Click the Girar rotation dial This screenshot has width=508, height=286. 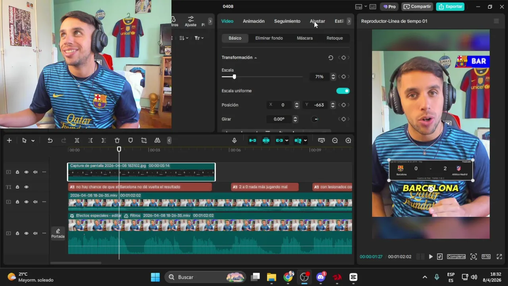316,119
